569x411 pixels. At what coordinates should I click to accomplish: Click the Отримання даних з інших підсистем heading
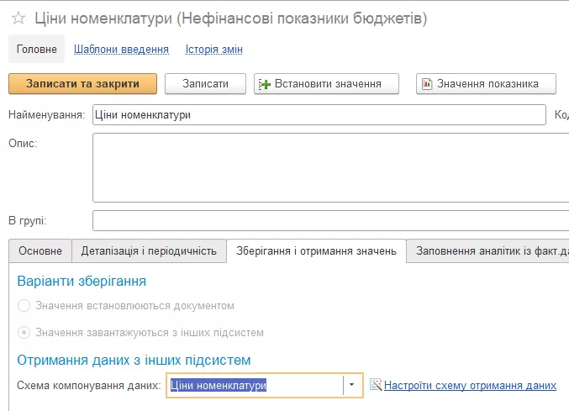click(134, 361)
